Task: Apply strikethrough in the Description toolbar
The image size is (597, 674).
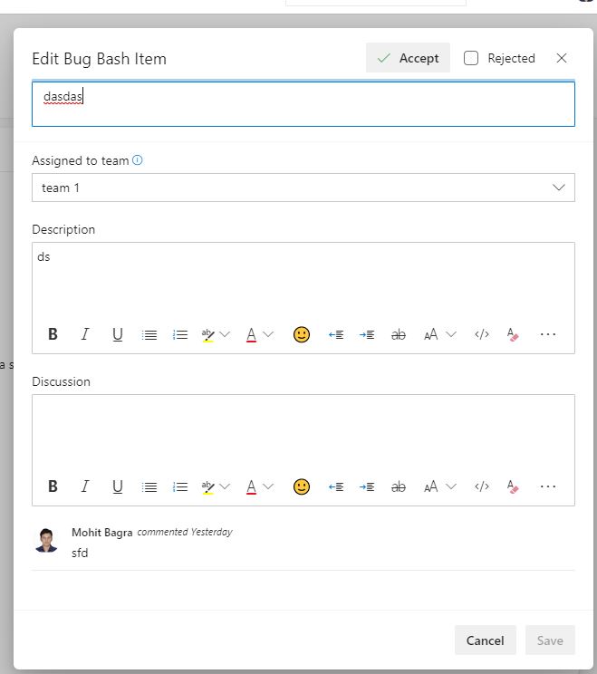Action: (399, 334)
